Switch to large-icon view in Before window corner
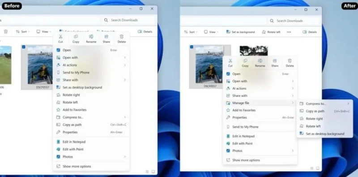358x177 pixels. point(153,172)
